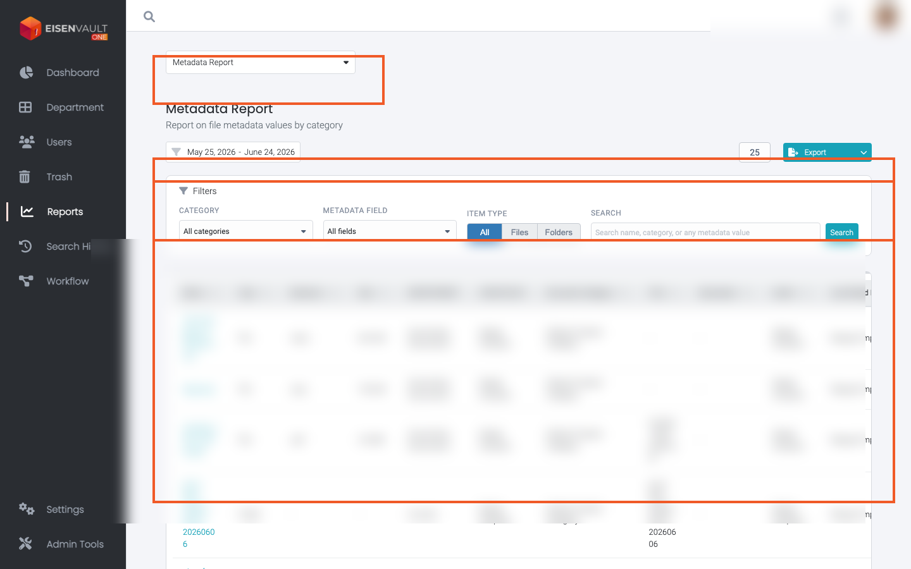Click the Department grid icon
The image size is (911, 569).
(x=25, y=107)
